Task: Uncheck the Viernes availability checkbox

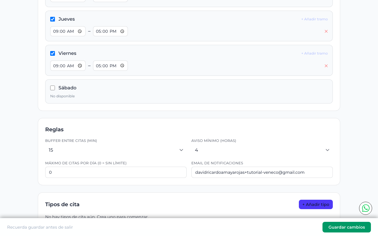Action: point(53,53)
